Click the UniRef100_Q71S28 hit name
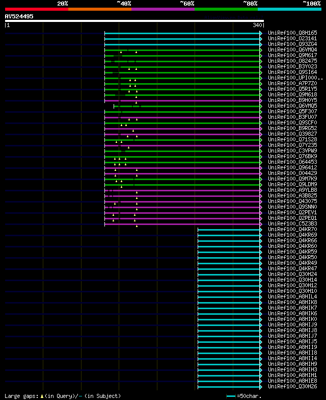The image size is (326, 400). [x=292, y=140]
